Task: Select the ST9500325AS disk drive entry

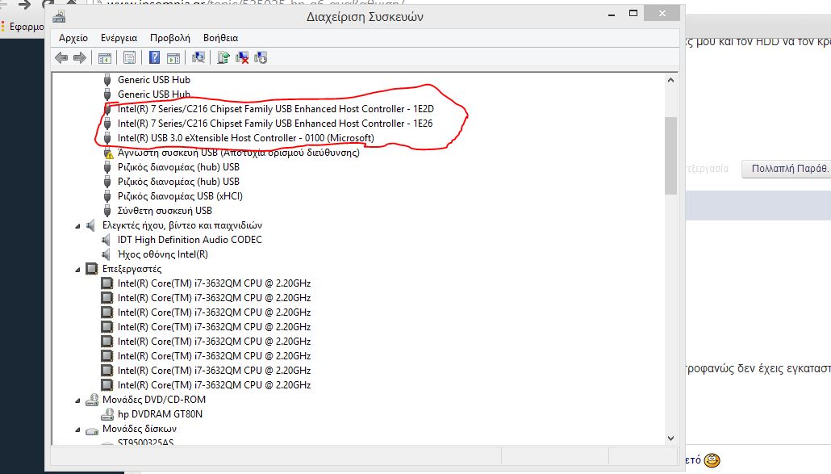Action: 145,442
